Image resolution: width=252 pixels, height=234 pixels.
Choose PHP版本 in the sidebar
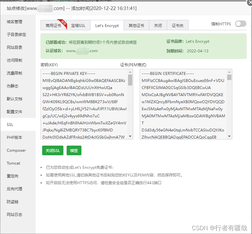pos(14,138)
